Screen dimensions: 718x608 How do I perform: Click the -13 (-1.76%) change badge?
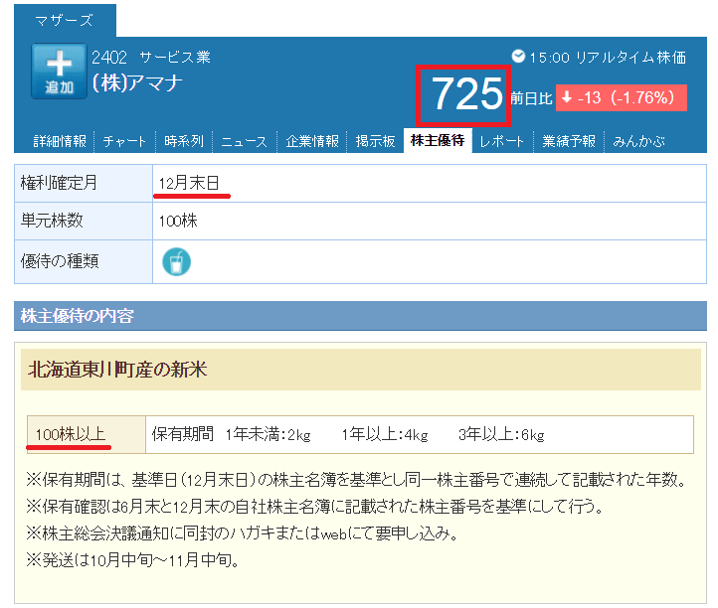(x=622, y=97)
